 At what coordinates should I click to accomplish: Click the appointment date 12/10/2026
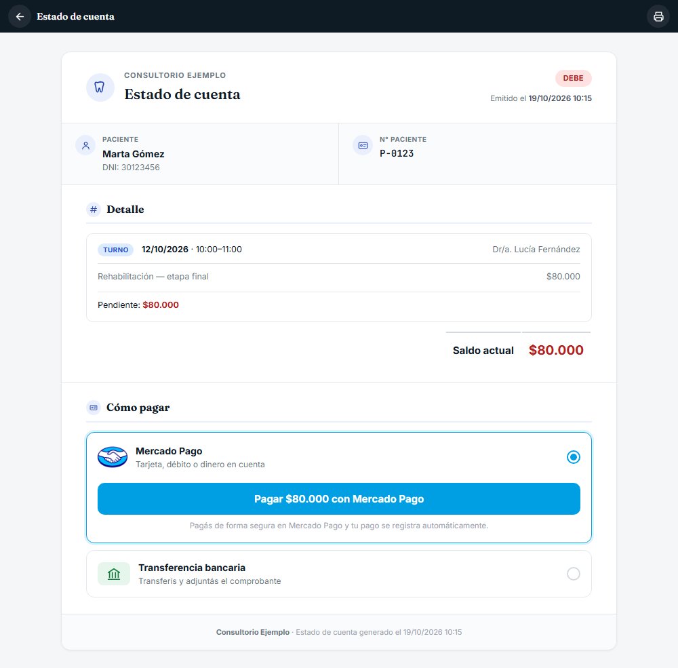tap(165, 249)
